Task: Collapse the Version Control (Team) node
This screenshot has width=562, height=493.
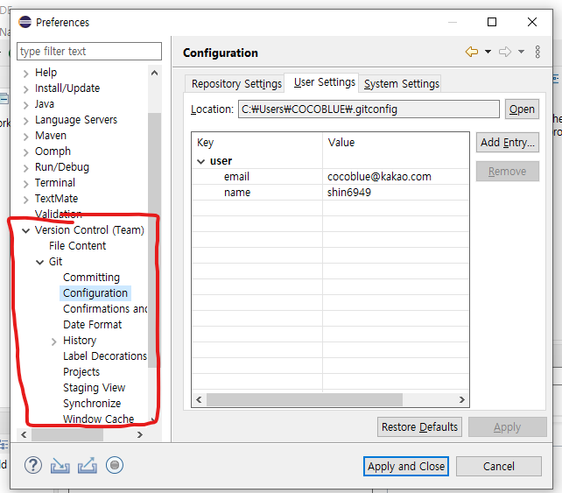Action: 25,230
